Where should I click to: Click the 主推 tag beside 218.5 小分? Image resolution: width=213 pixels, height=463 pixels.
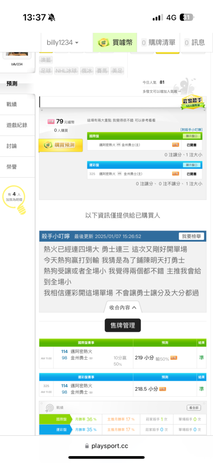163,389
